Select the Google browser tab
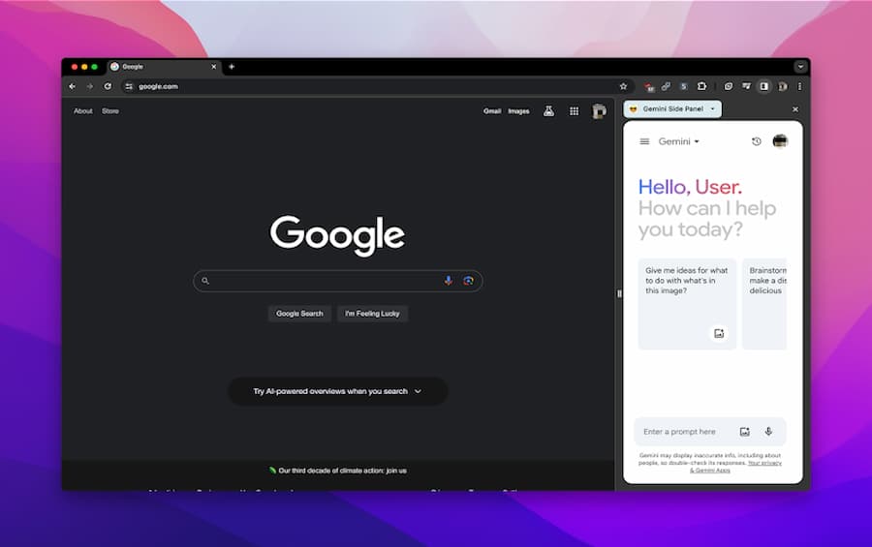This screenshot has height=547, width=872. point(164,67)
